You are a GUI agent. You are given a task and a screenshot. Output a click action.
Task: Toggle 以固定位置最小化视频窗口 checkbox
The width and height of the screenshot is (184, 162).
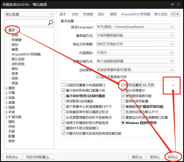(x=63, y=85)
